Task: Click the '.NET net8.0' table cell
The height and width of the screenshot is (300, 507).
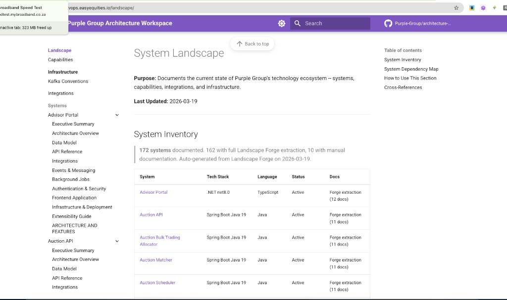Action: (218, 192)
